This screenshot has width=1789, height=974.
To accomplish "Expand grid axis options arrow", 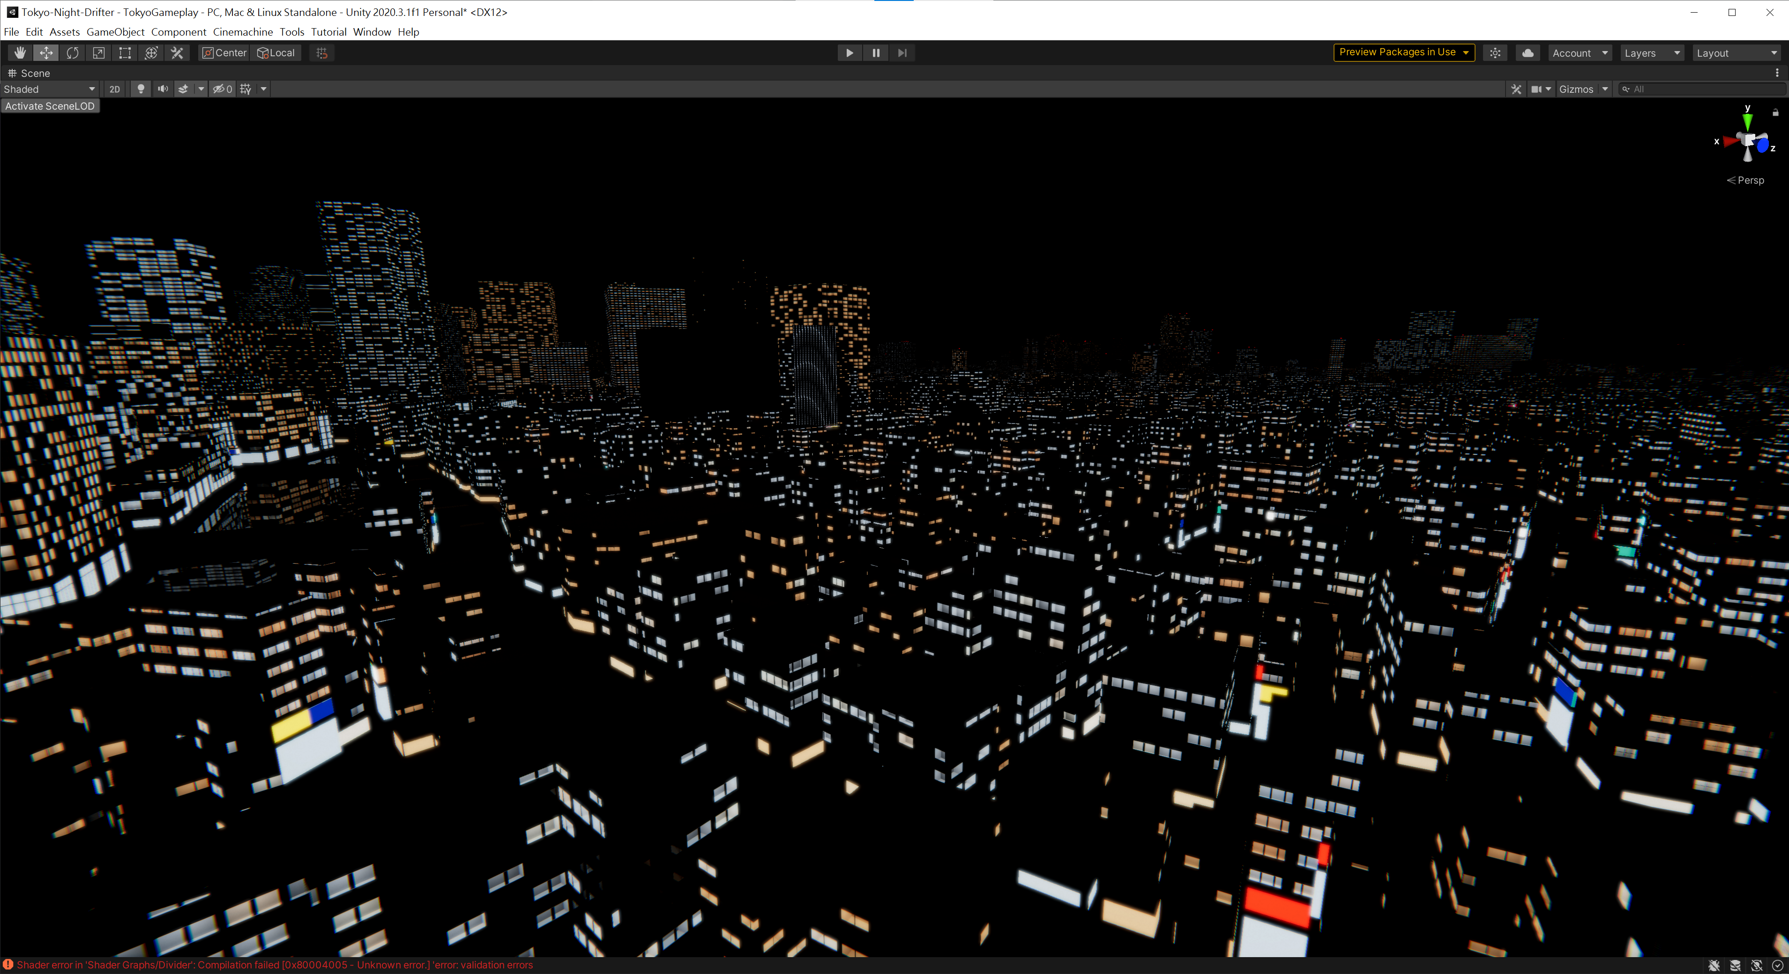I will tap(263, 89).
